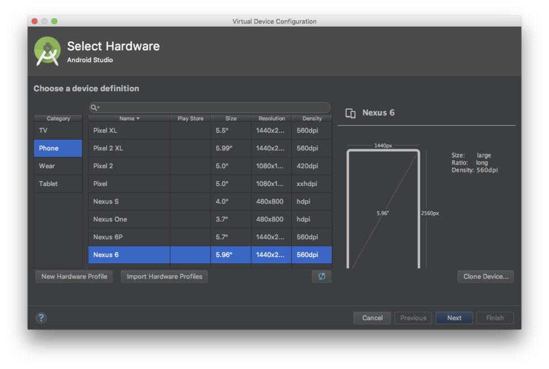Image resolution: width=549 pixels, height=369 pixels.
Task: Click the Android Studio logo
Action: (x=47, y=51)
